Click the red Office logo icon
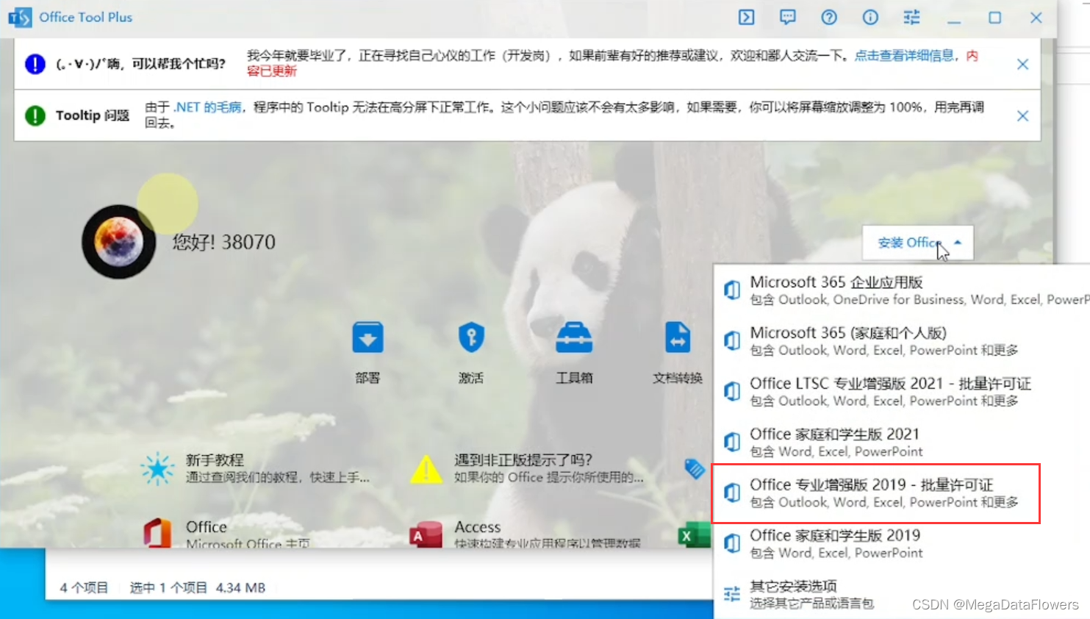Screen dimensions: 1090x619 157,532
